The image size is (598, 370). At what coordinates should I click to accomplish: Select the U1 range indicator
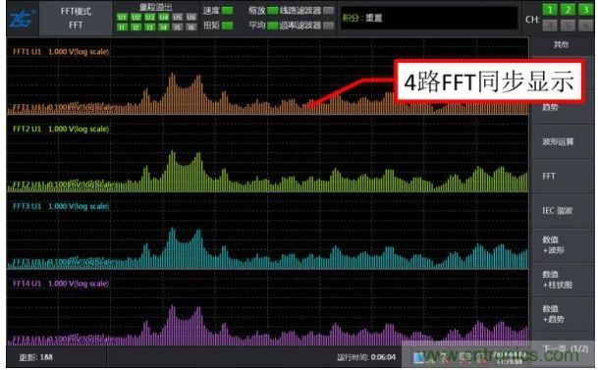122,17
